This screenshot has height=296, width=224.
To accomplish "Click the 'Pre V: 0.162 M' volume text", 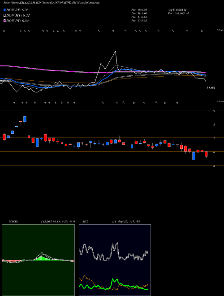I will coord(178,13).
